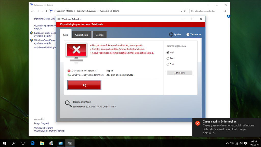
Task: Click the red error icon in notification
Action: 198,123
